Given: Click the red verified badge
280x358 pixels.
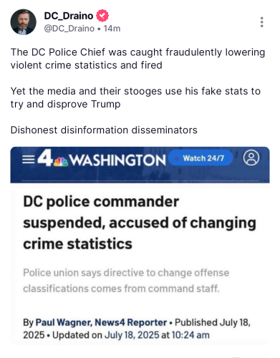Looking at the screenshot, I should pos(102,16).
